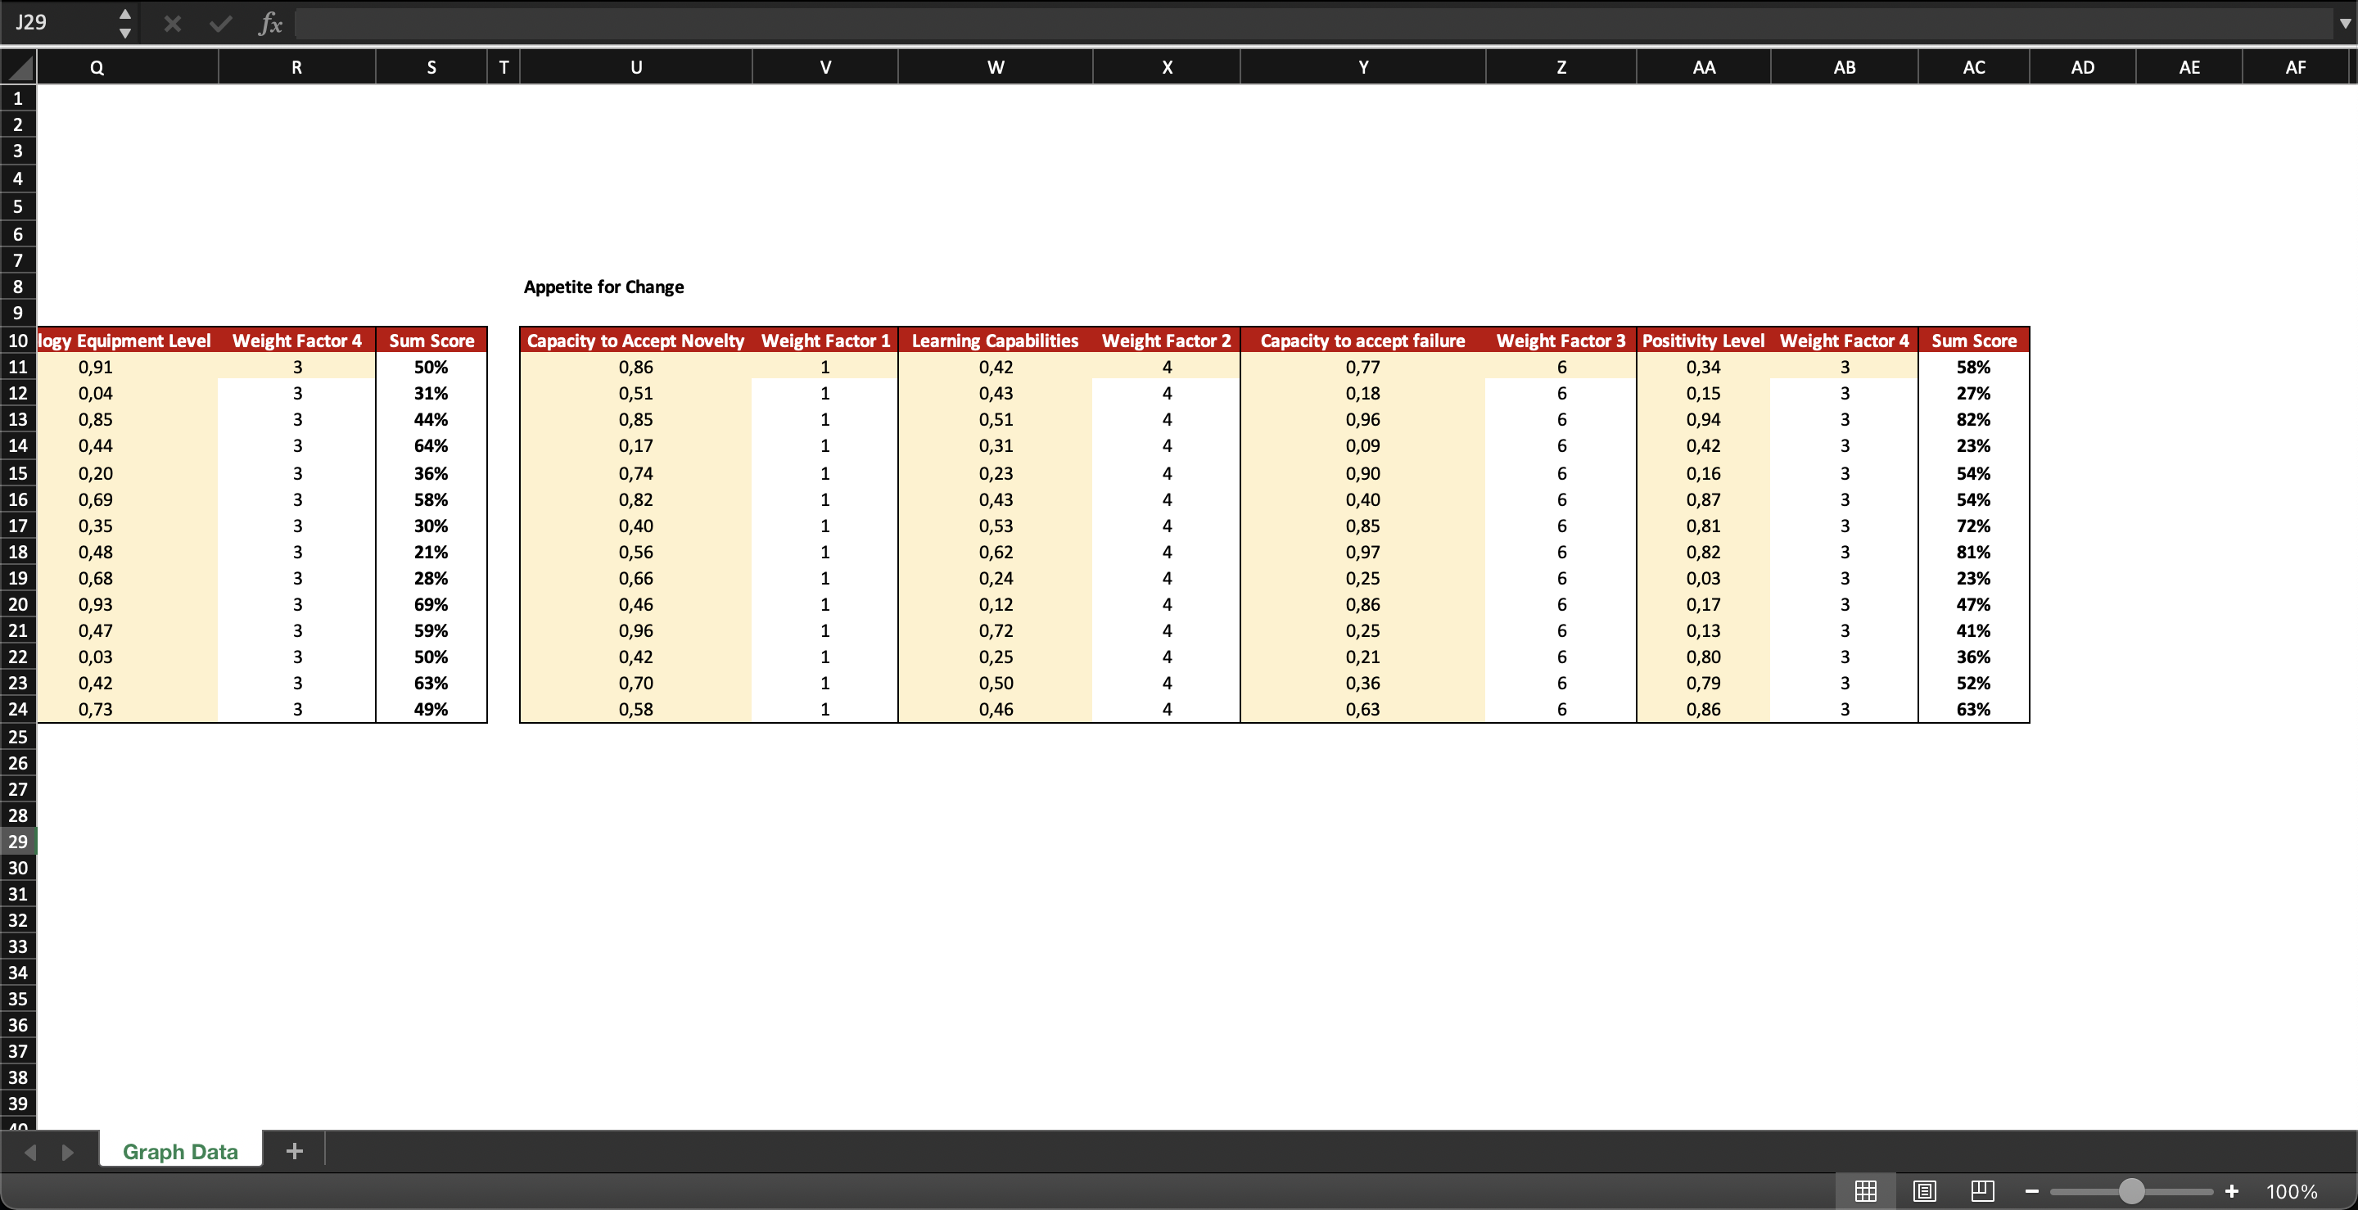Select column AF header

pyautogui.click(x=2295, y=67)
